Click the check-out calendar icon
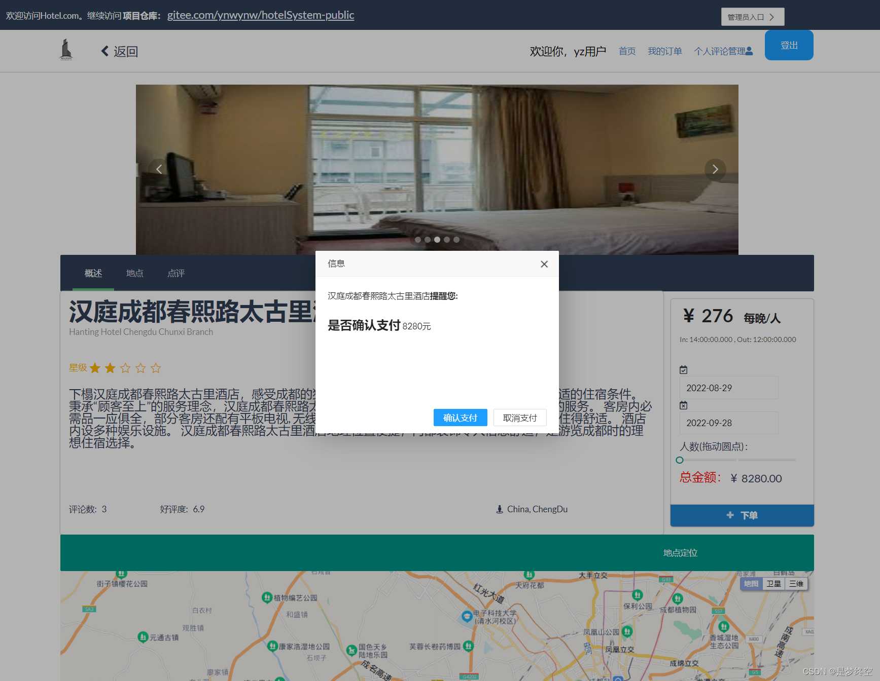Viewport: 880px width, 681px height. pyautogui.click(x=684, y=405)
